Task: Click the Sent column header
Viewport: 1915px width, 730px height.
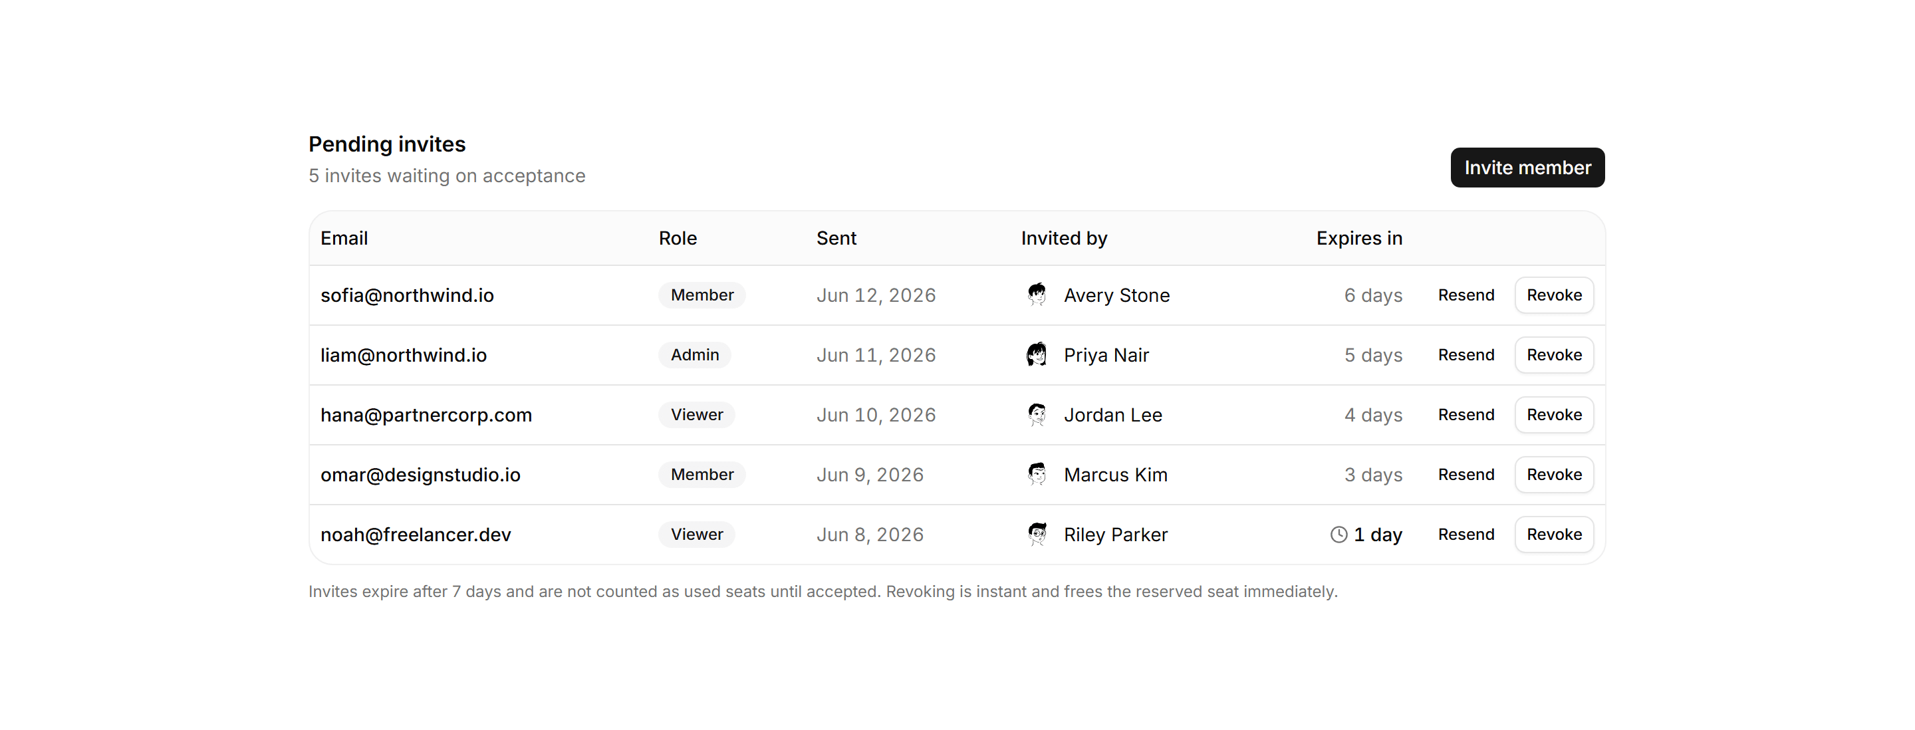Action: [836, 238]
